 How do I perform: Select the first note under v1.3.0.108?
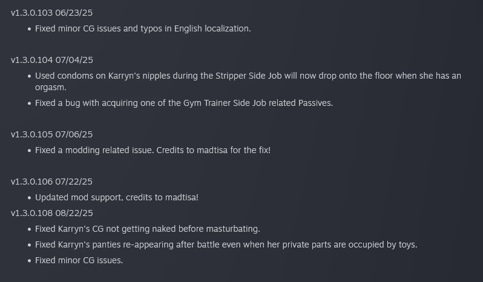147,229
